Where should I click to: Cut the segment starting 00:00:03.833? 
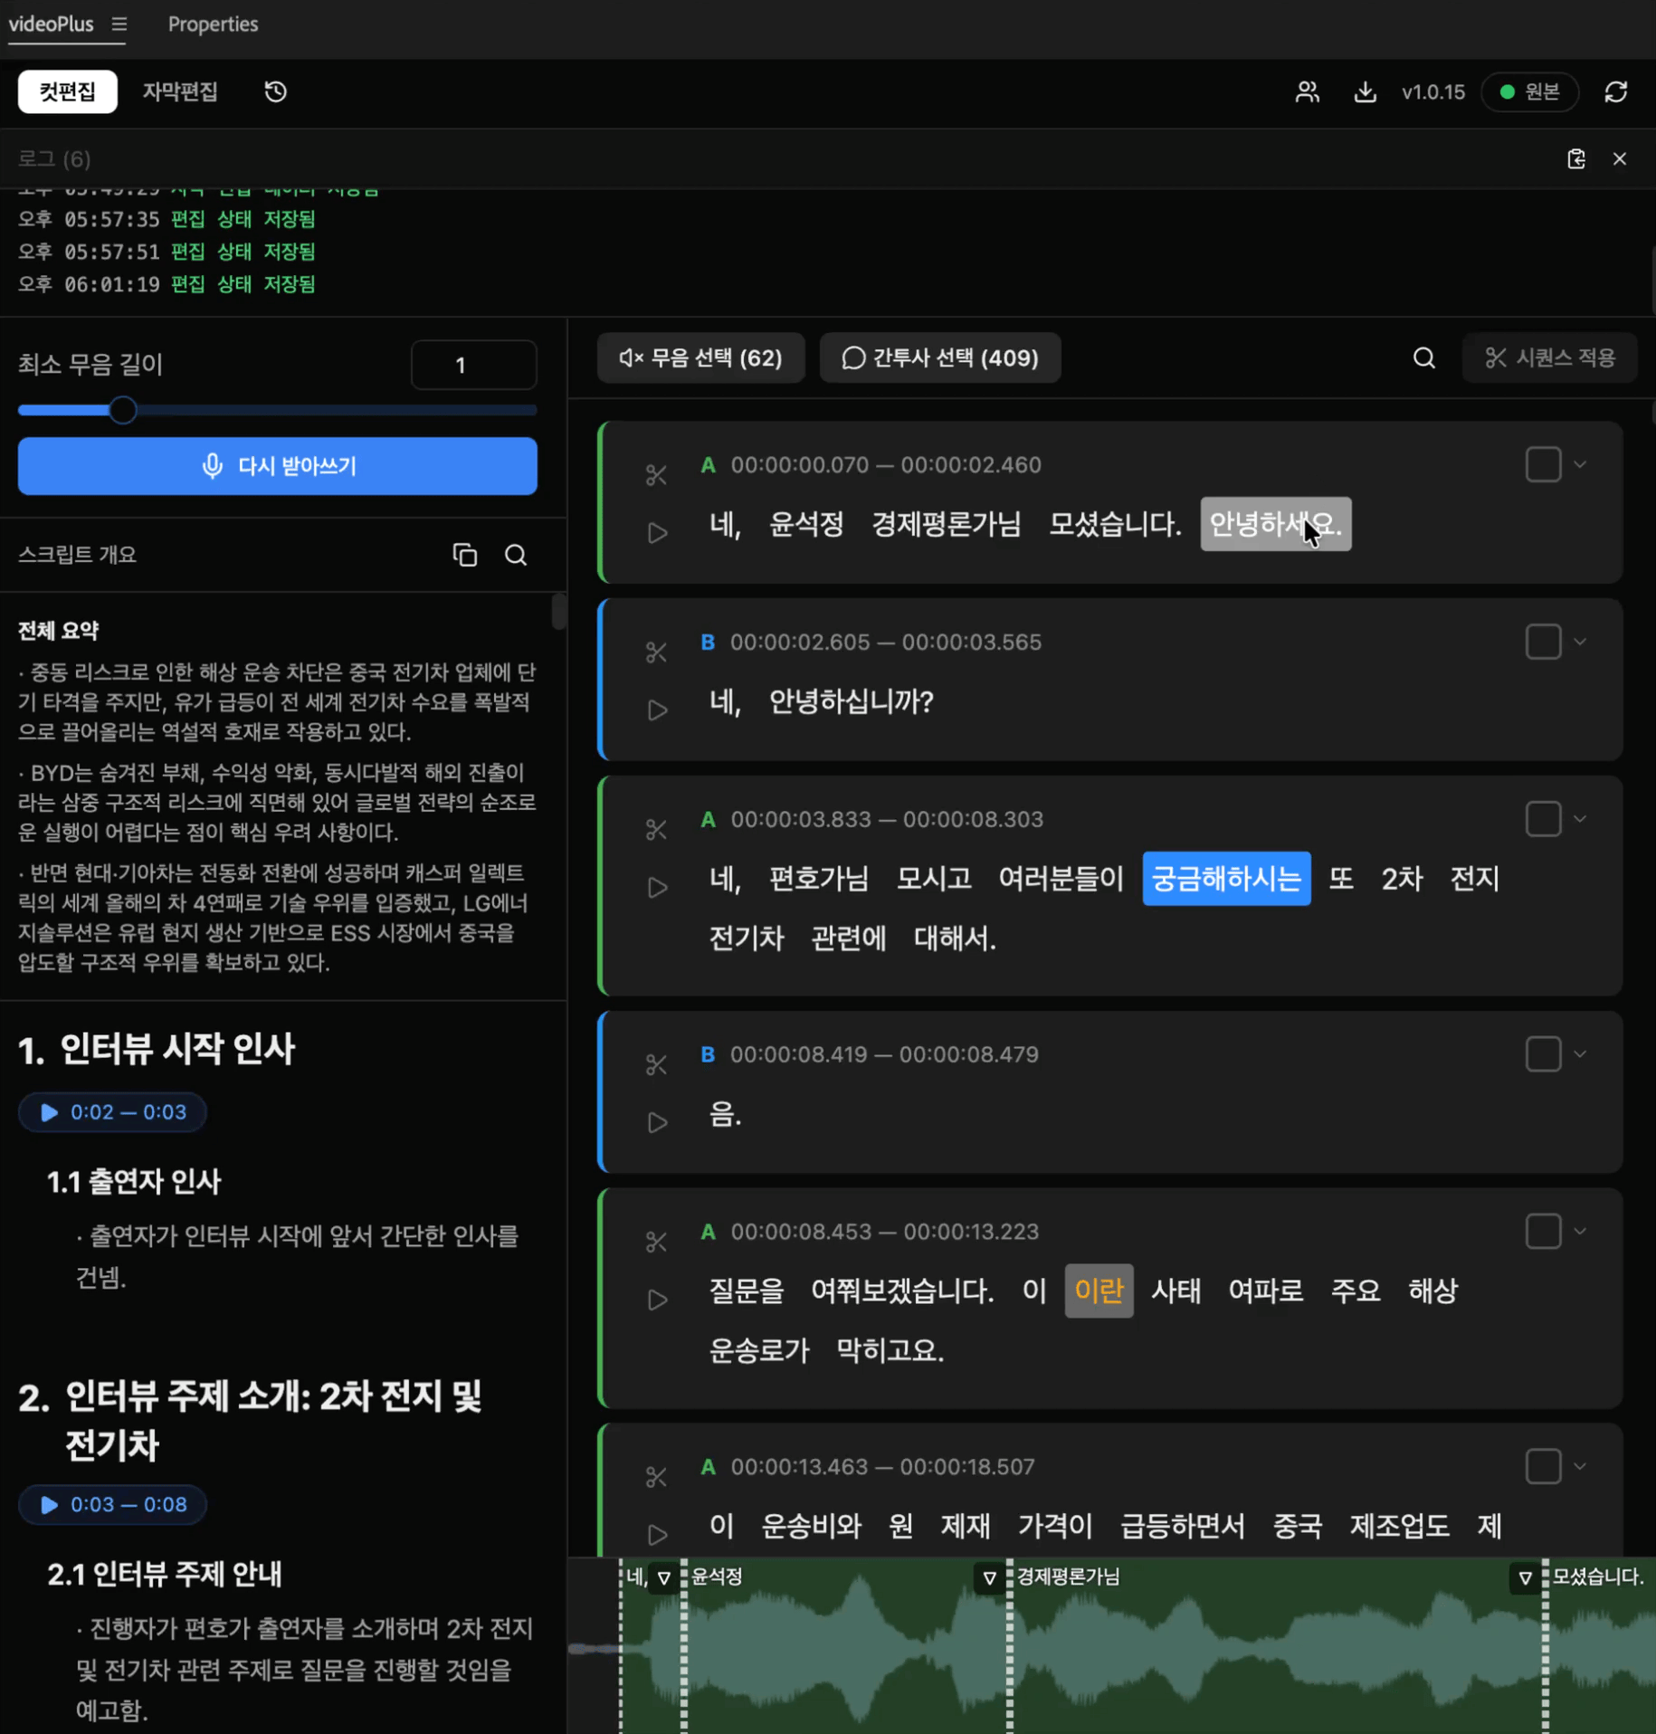(x=656, y=829)
